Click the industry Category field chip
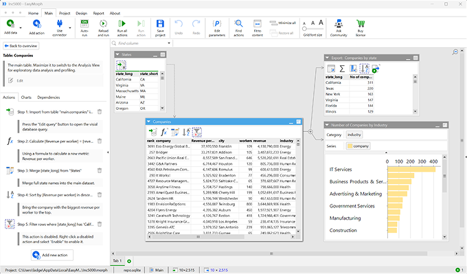Viewport: 467px width, 274px height. point(354,135)
